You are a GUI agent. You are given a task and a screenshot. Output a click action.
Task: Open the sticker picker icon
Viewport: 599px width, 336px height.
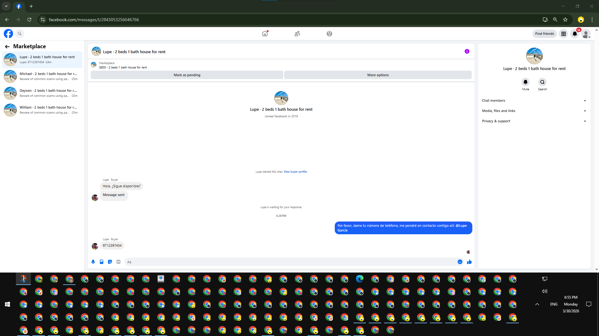tap(110, 262)
